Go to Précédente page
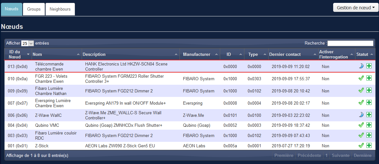The width and height of the screenshot is (379, 164). pyautogui.click(x=309, y=156)
